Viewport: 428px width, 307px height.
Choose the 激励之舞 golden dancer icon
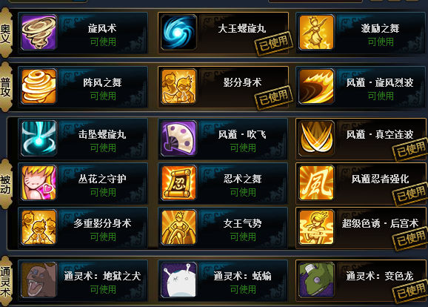pos(316,33)
